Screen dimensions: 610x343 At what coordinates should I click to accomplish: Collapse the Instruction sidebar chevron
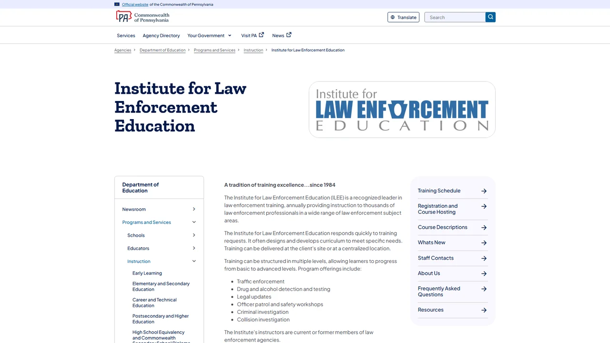coord(194,262)
